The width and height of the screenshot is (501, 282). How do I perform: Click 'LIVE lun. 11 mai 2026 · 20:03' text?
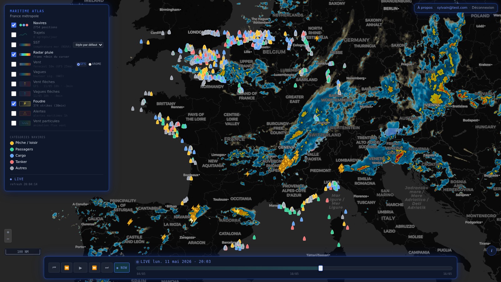[176, 262]
